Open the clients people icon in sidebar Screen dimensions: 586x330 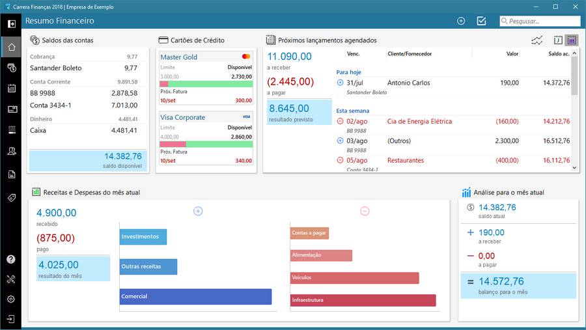pos(12,151)
